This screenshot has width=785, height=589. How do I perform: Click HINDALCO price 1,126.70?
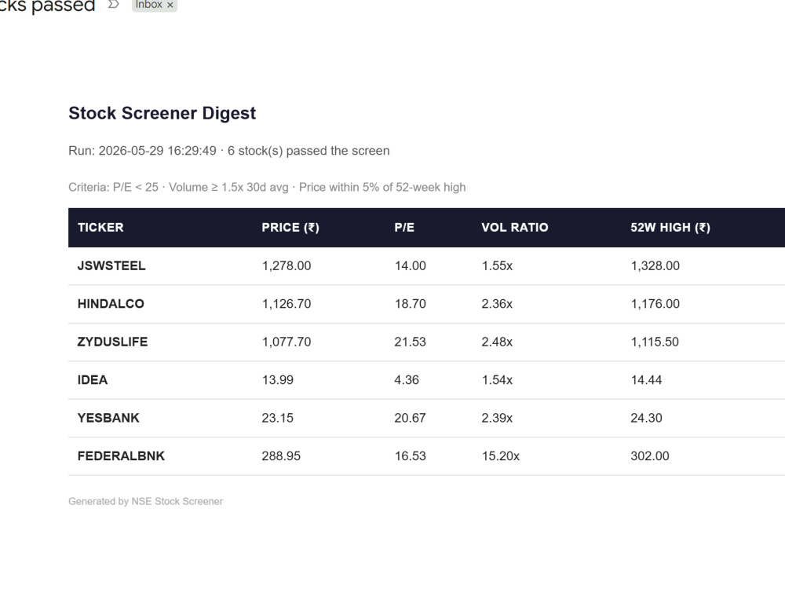click(x=287, y=304)
